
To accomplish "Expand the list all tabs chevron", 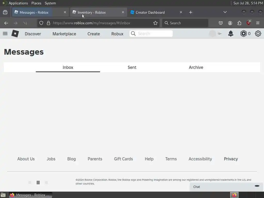I will (225, 12).
